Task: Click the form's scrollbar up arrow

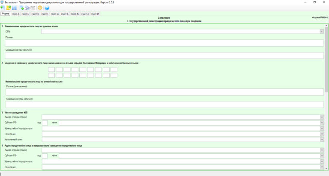Action: click(x=326, y=26)
